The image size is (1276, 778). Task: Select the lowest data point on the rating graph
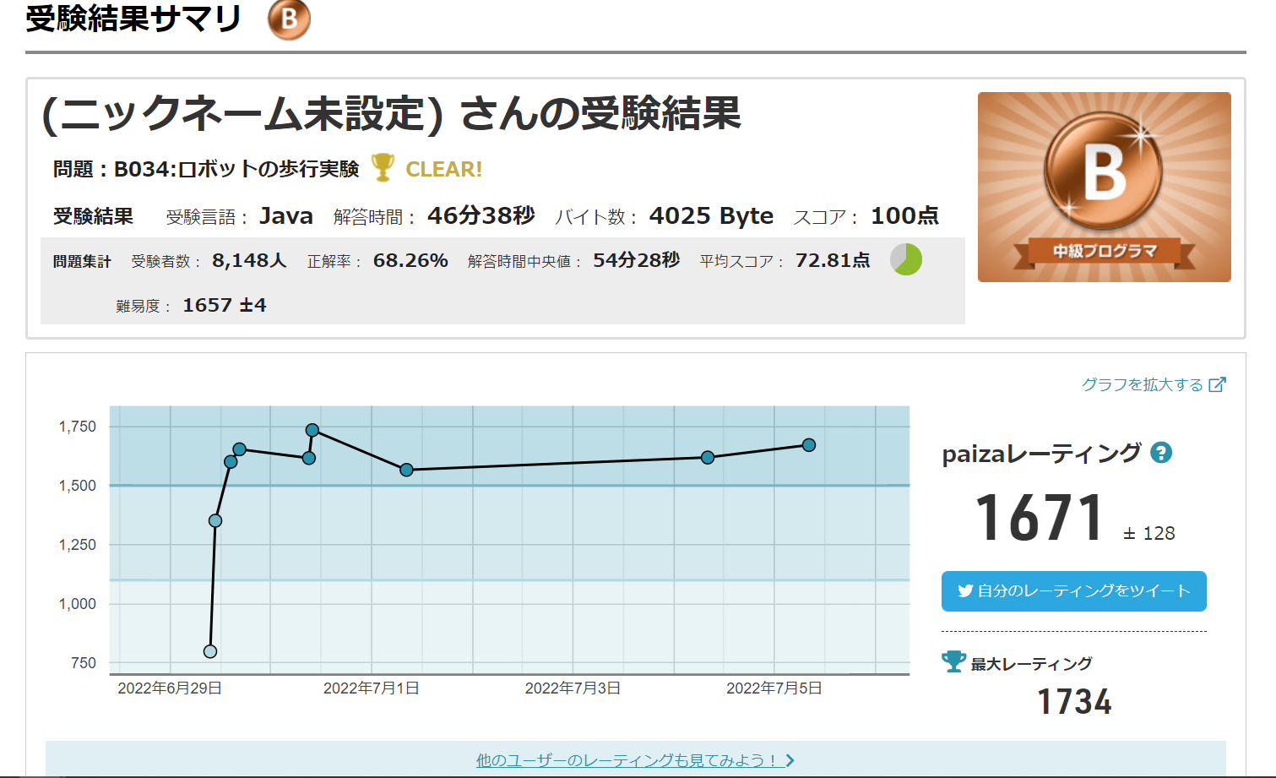coord(210,651)
